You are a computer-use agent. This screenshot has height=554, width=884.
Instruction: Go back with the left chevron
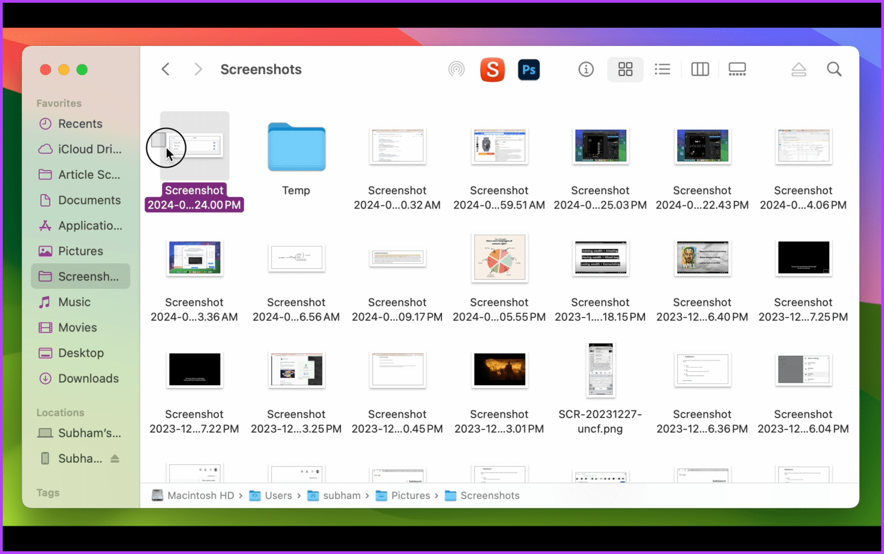166,70
